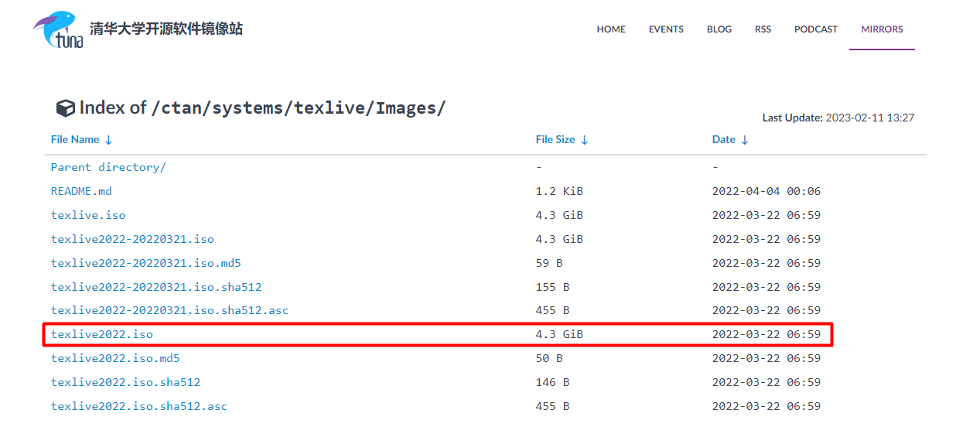Viewport: 956px width, 444px height.
Task: Click the date 2022-04-04 00:06
Action: pyautogui.click(x=767, y=191)
